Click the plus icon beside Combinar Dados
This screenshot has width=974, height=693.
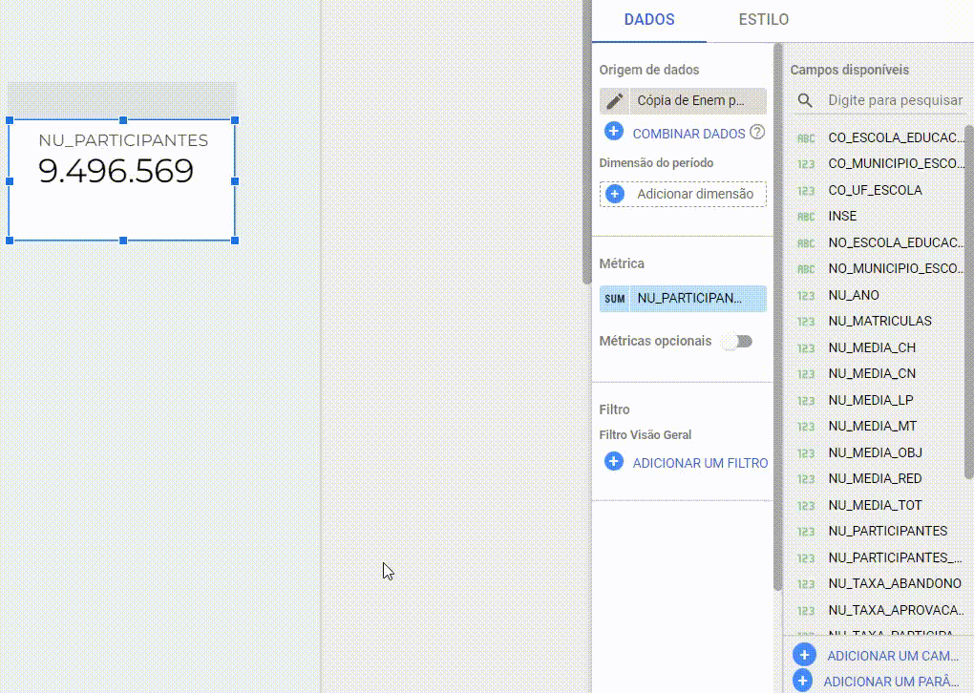(x=614, y=132)
